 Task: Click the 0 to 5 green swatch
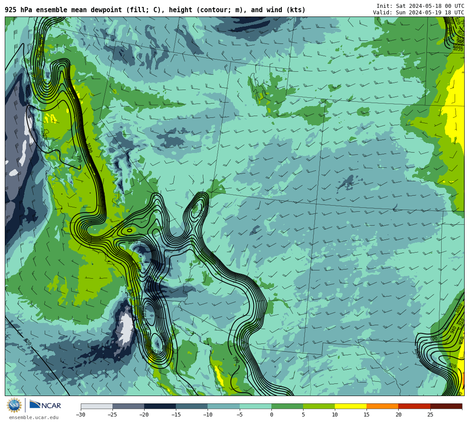click(287, 406)
